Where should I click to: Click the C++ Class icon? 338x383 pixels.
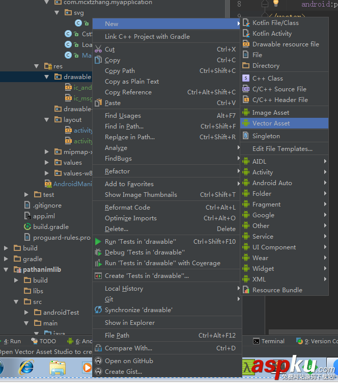coord(246,79)
